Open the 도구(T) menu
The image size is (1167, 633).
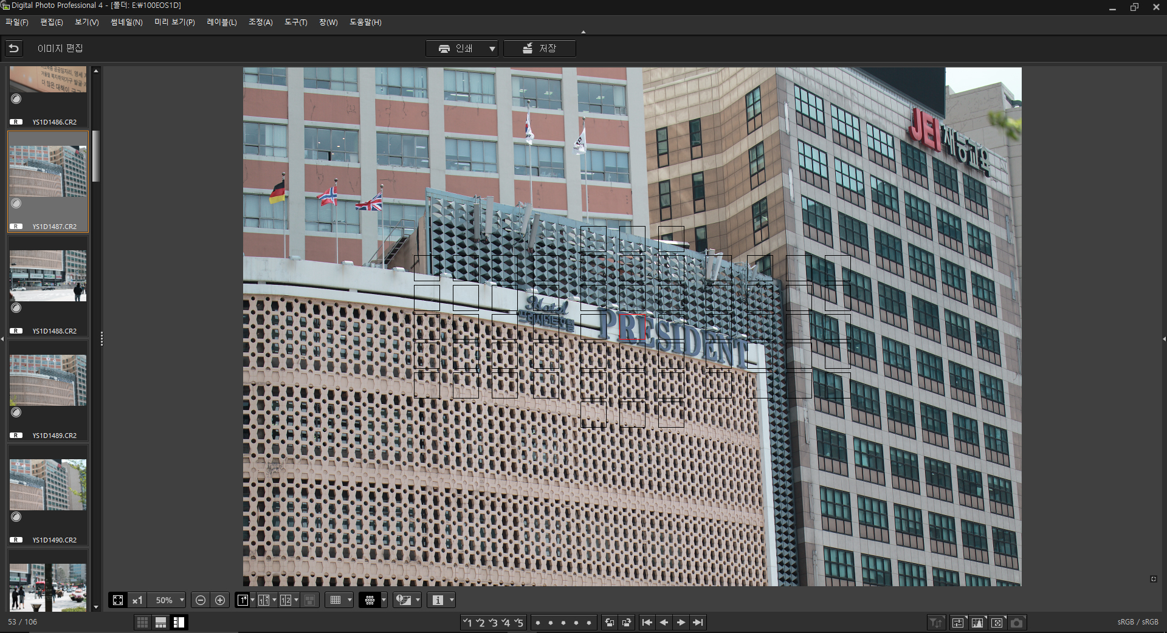coord(296,22)
